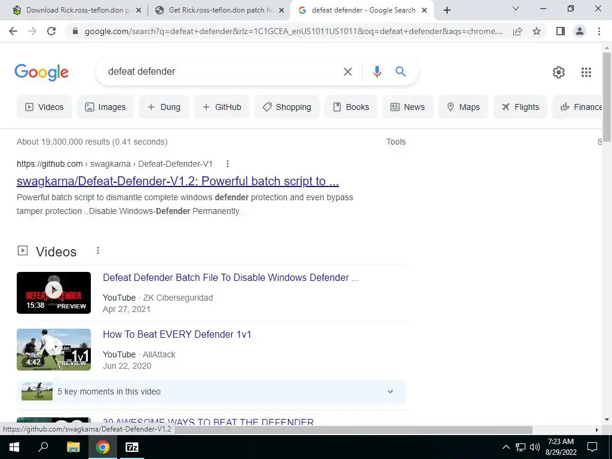
Task: Open 7-Zip from the taskbar
Action: tap(132, 447)
